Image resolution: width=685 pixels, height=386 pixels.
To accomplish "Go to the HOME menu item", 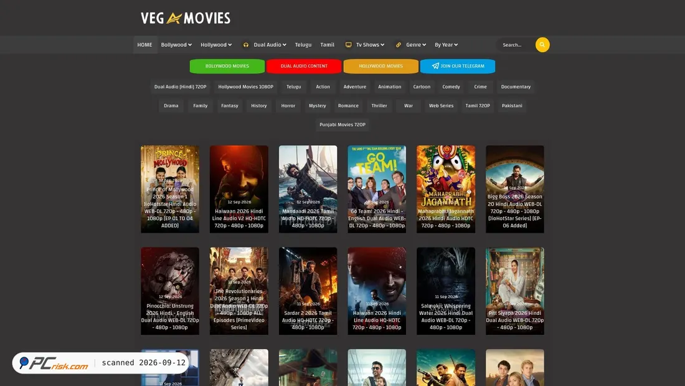I will click(144, 45).
